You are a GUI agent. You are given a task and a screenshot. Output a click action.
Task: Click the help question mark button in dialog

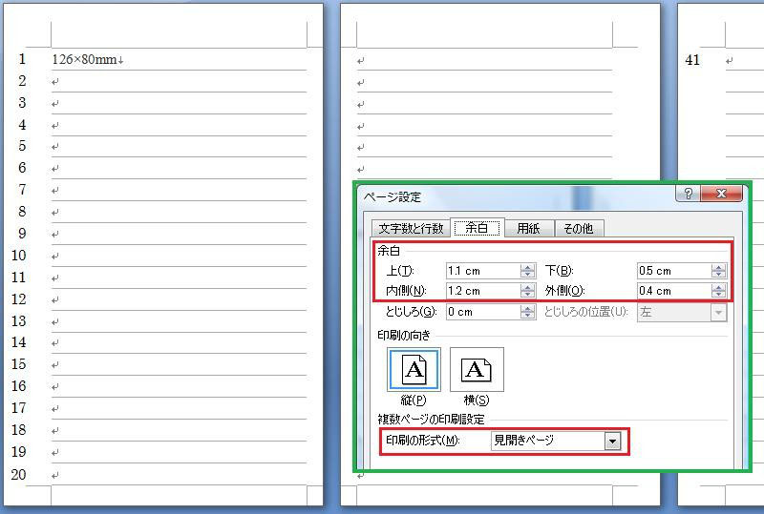(688, 194)
